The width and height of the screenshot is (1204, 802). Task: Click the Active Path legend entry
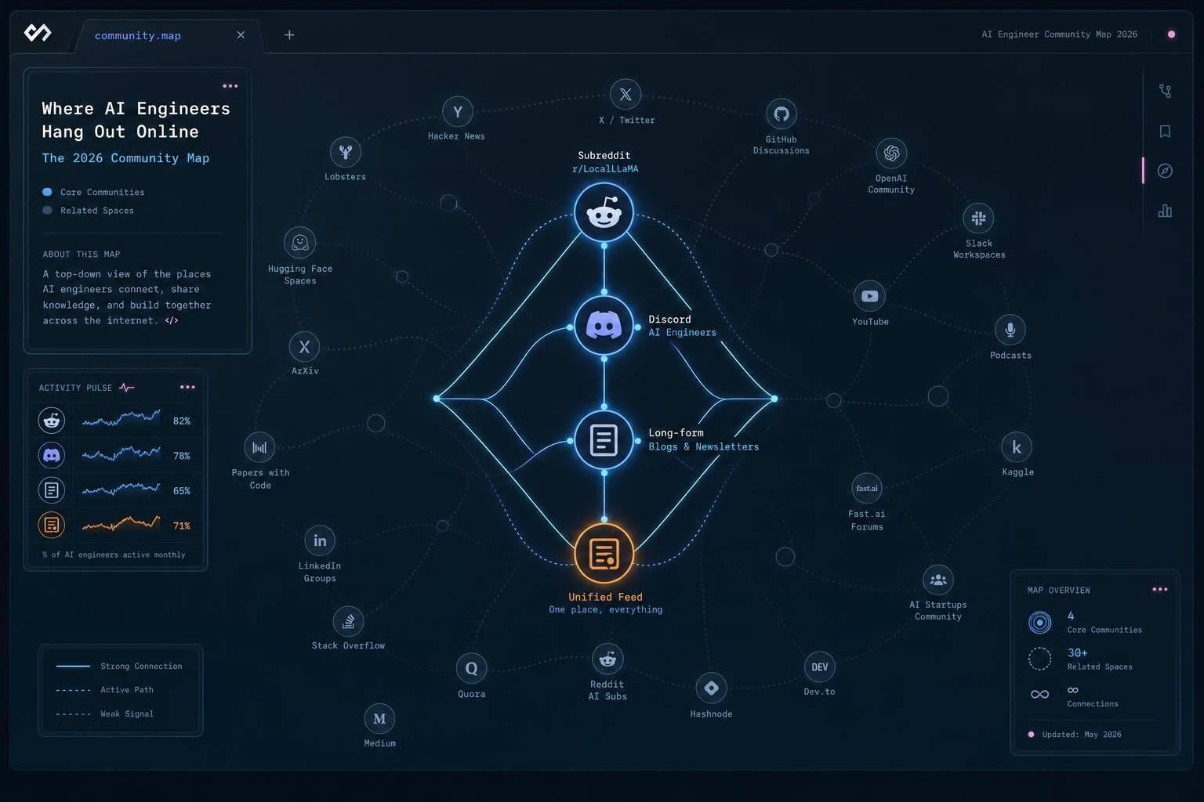point(105,690)
